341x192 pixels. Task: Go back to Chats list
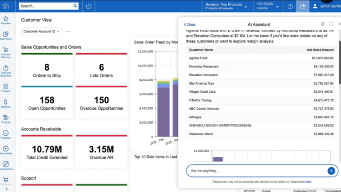(190, 24)
